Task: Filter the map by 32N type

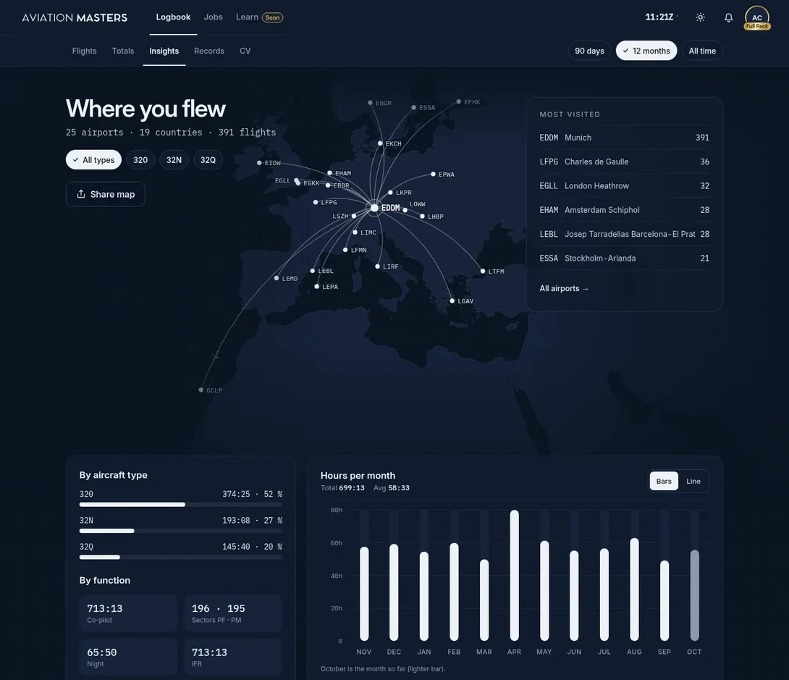Action: point(174,159)
